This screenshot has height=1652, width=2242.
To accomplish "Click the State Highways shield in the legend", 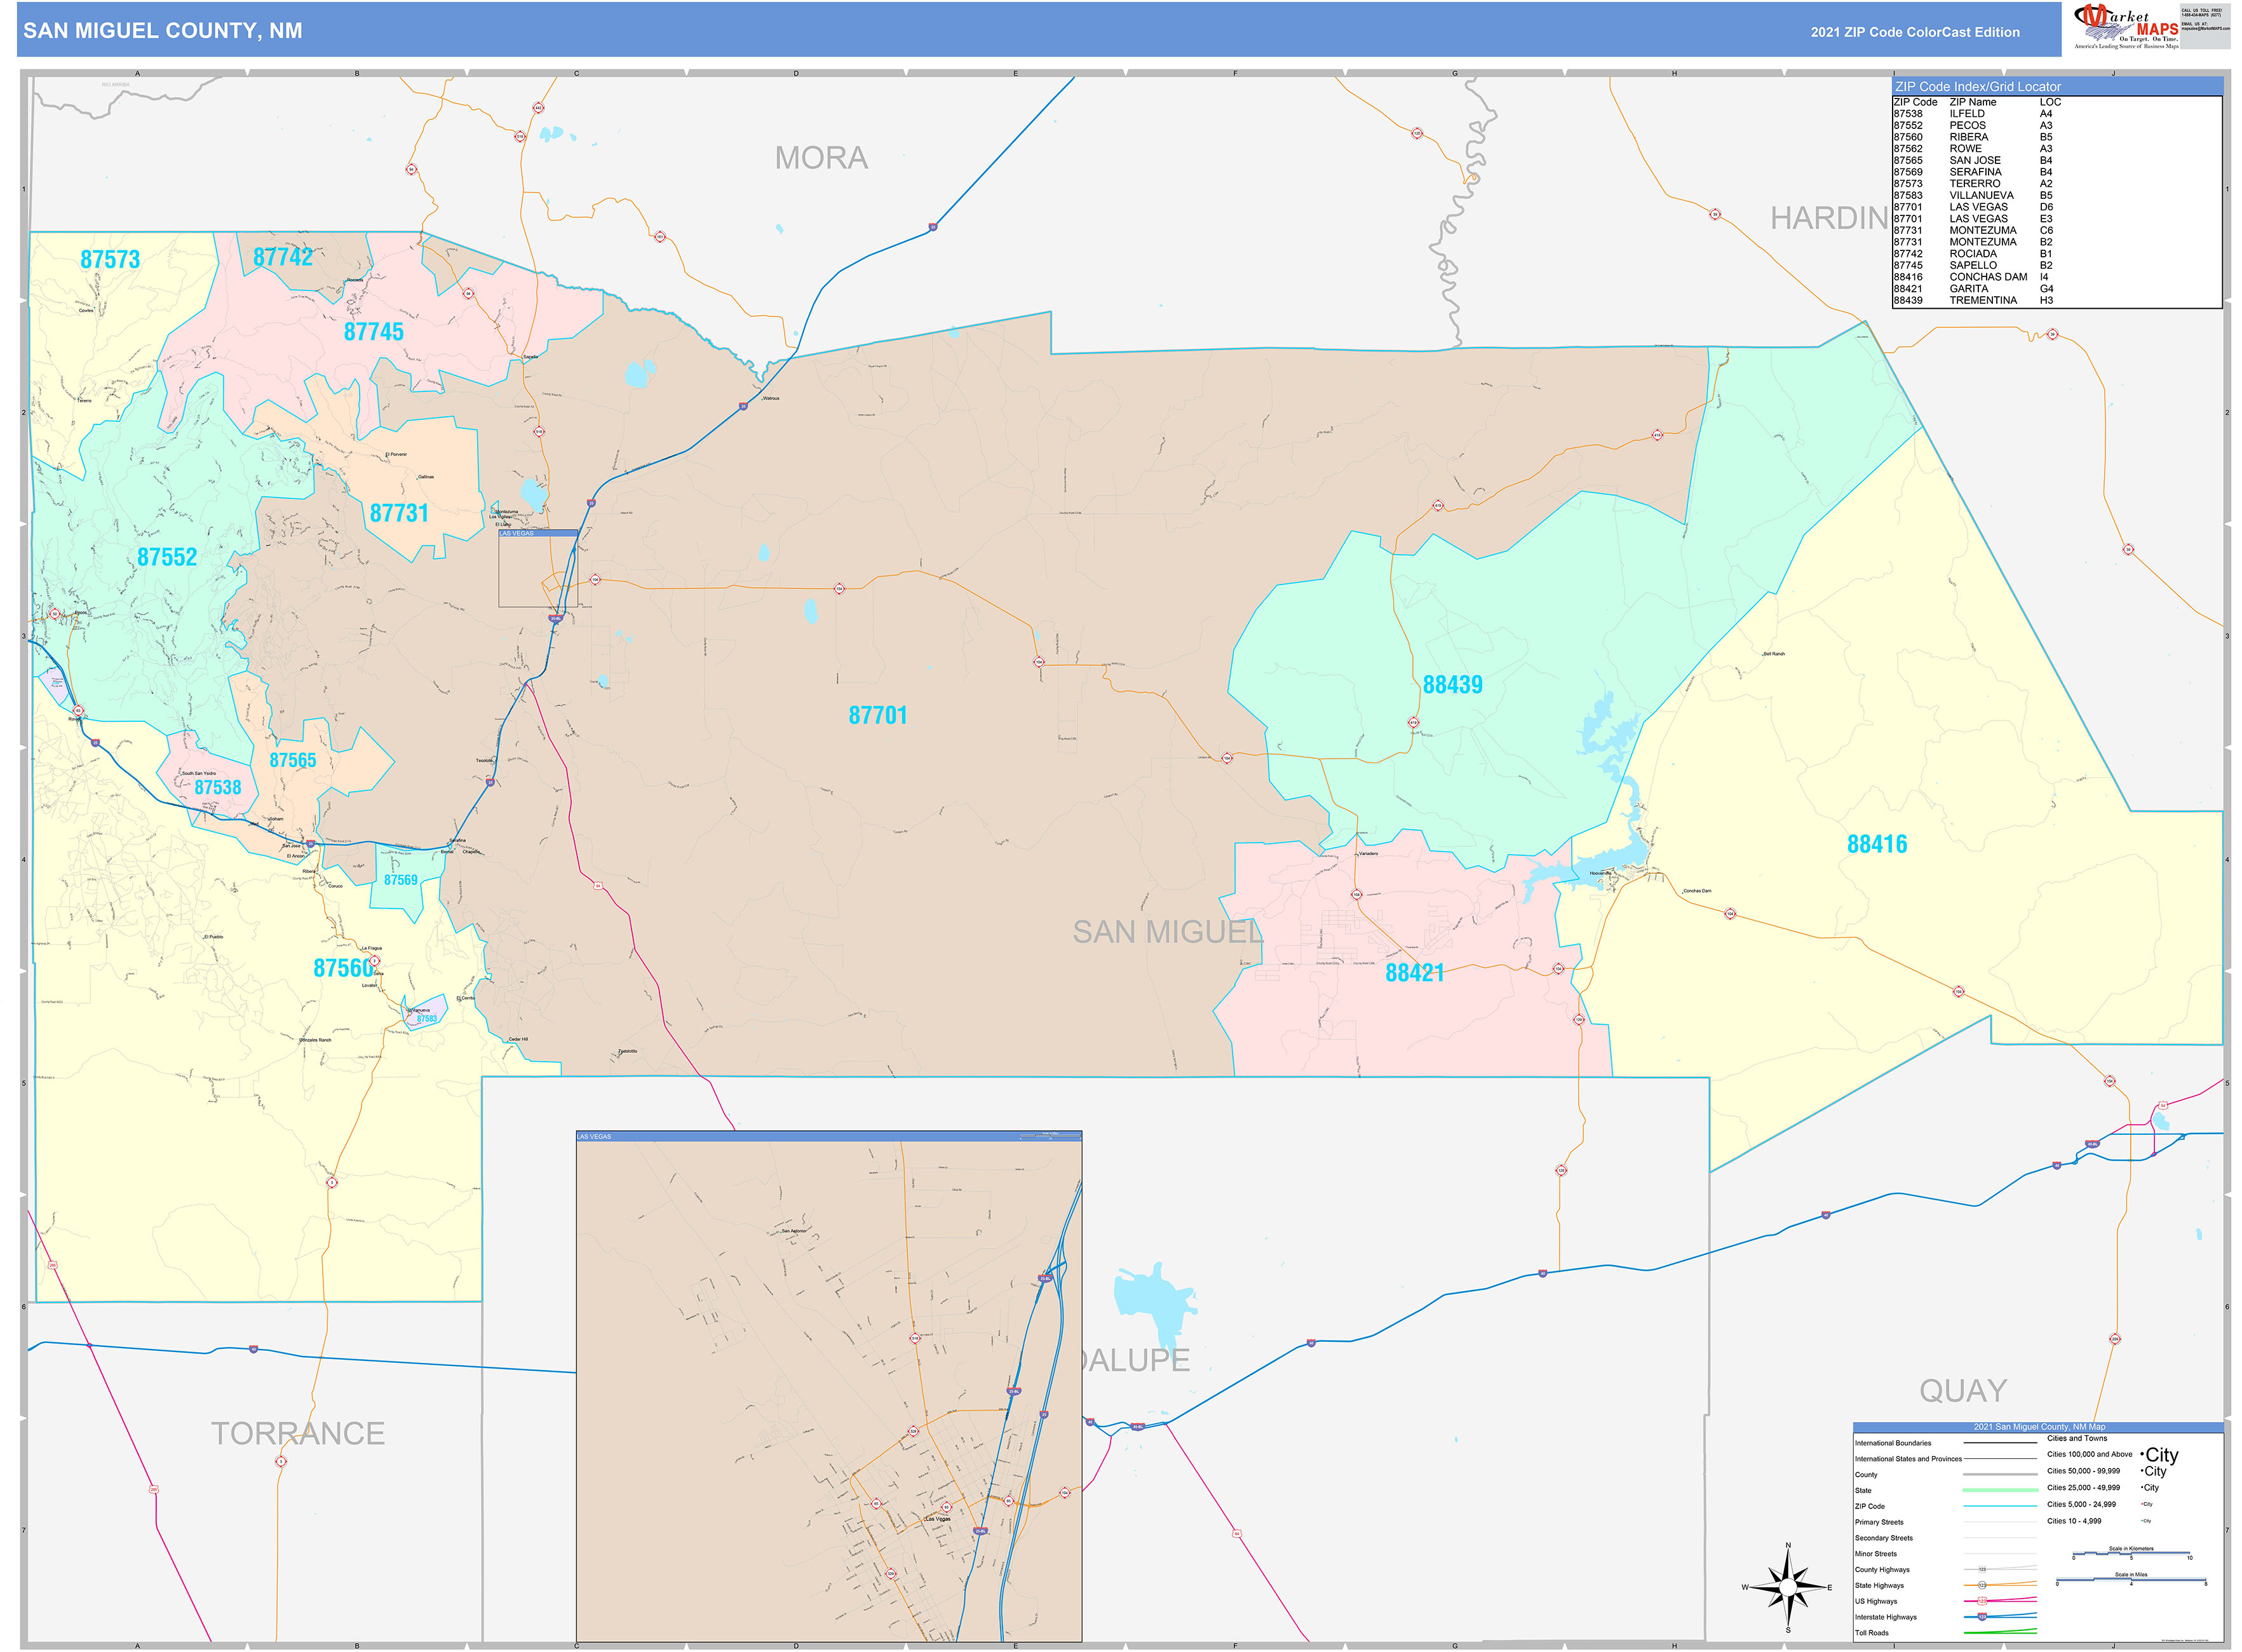I will coord(1982,1585).
